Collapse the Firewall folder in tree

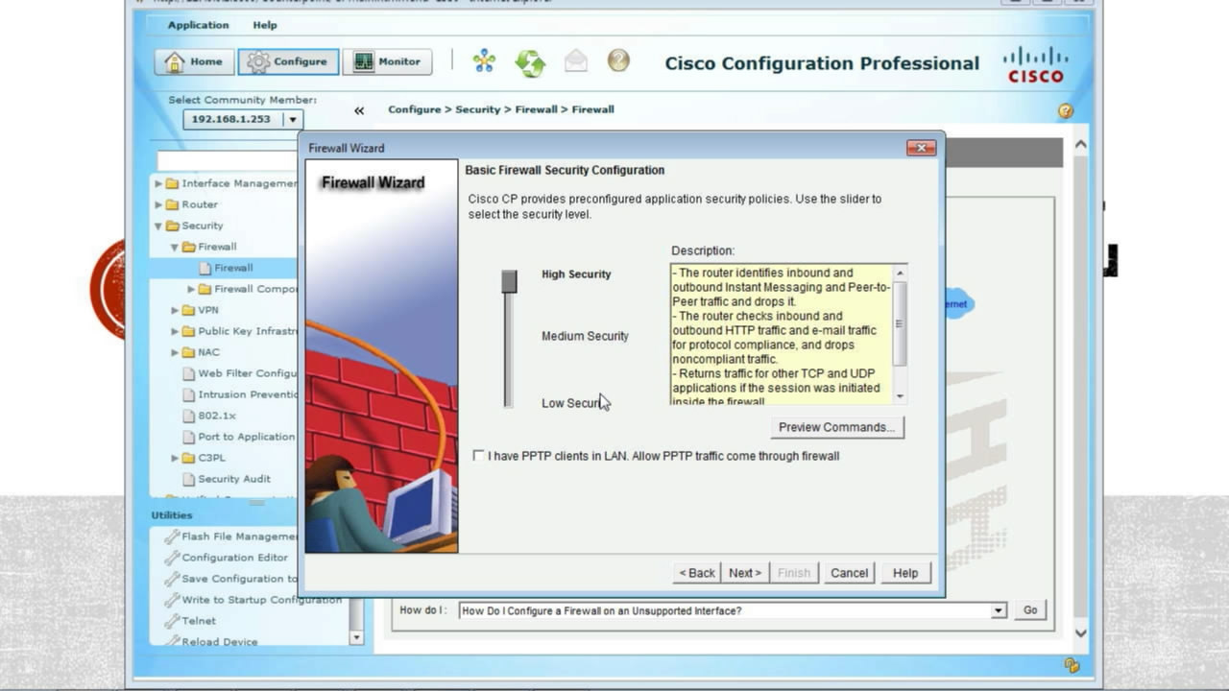[x=175, y=247]
